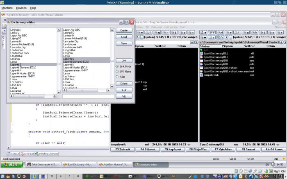
Task: Switch left panel to drive i
Action: point(174,32)
